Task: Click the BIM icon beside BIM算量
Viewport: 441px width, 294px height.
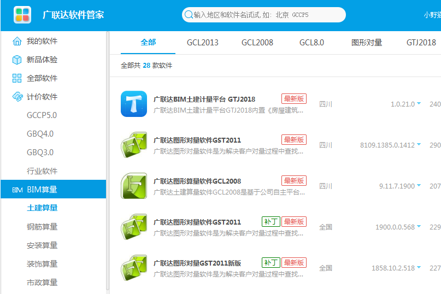Action: click(x=17, y=190)
